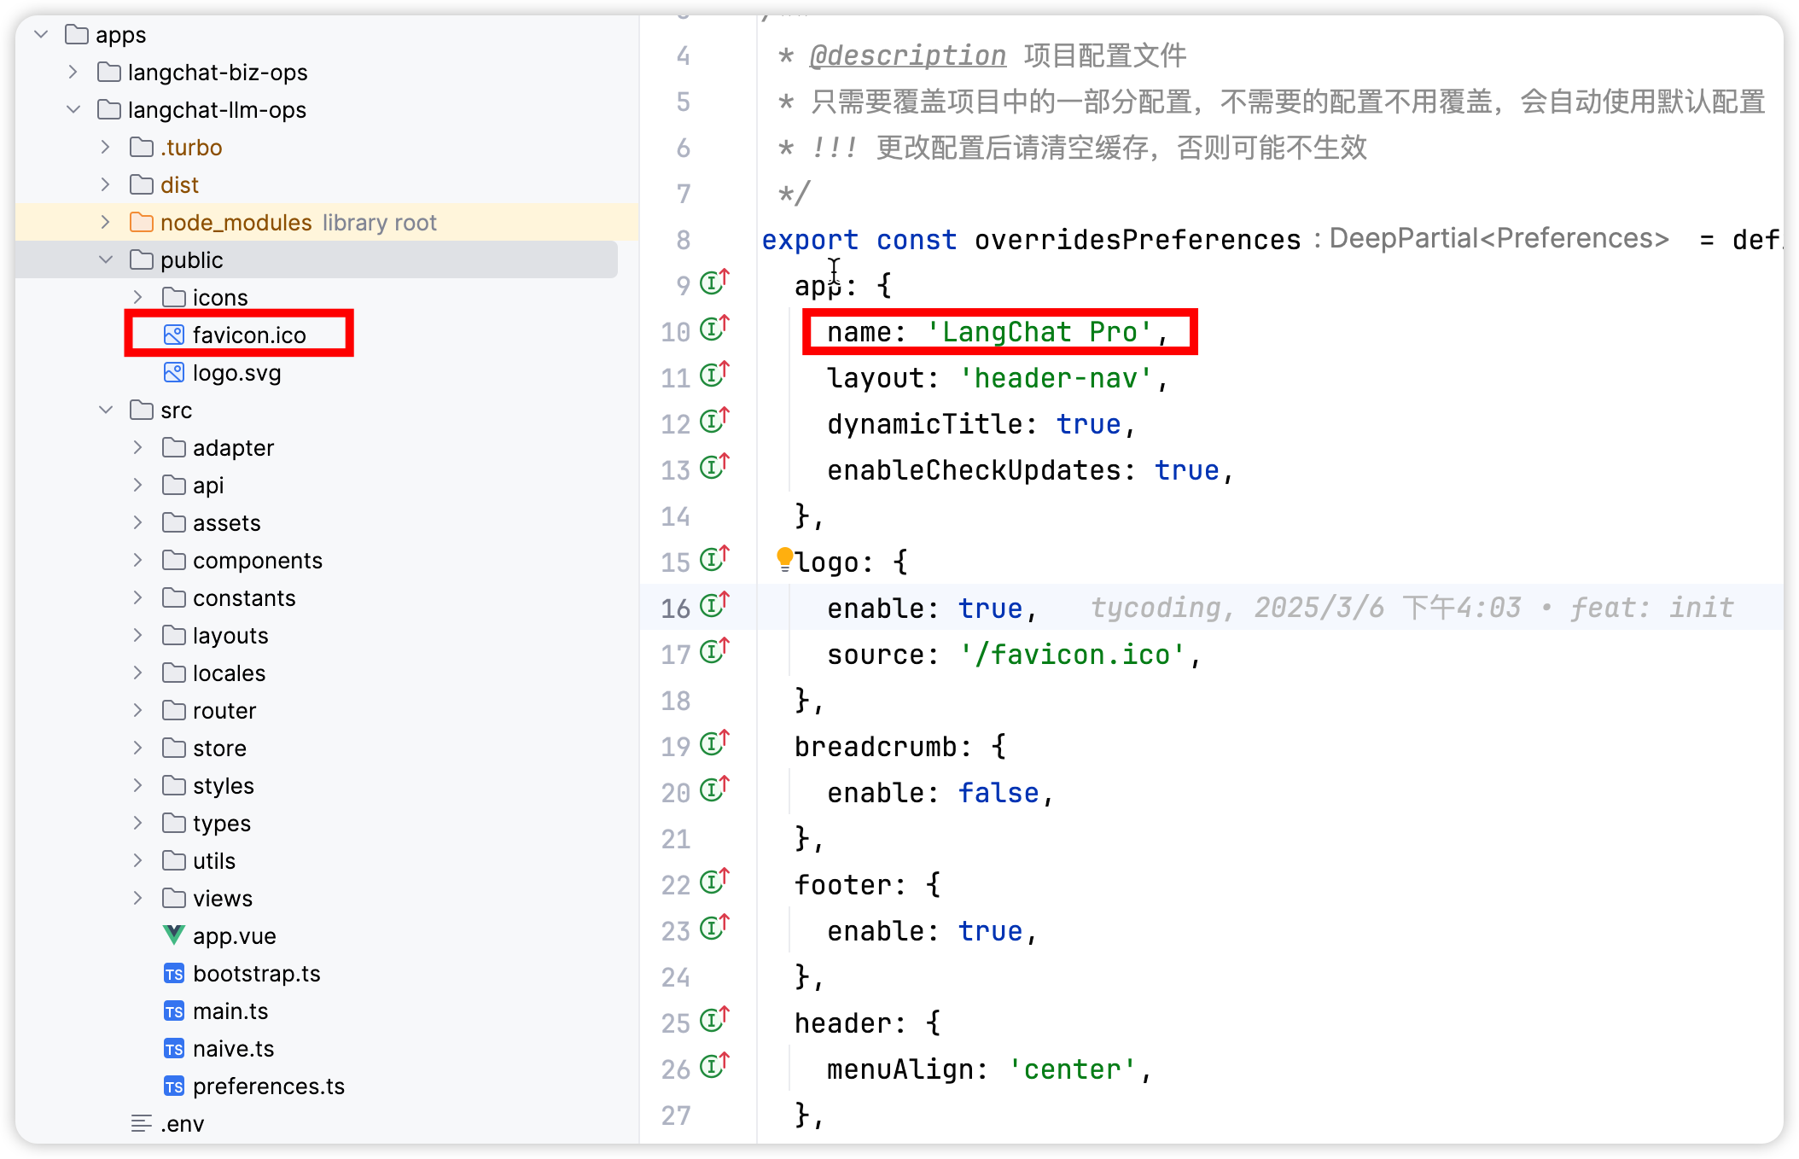The width and height of the screenshot is (1799, 1159).
Task: Click the TS icon of bootstrap.ts
Action: tap(174, 974)
